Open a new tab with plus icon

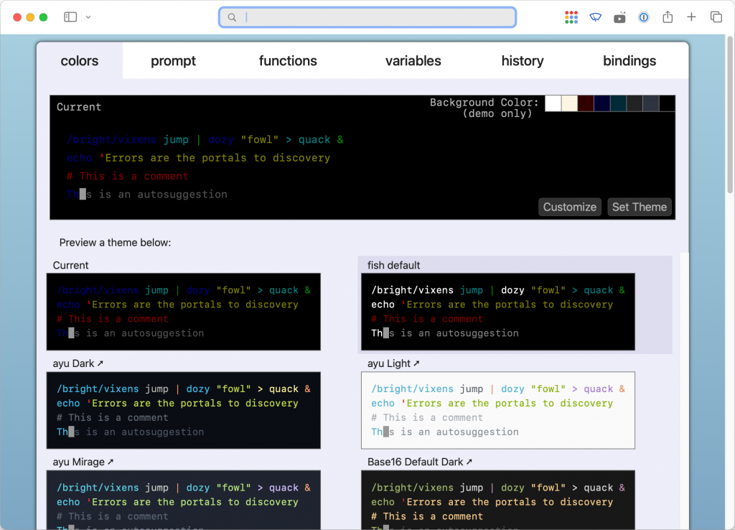click(x=691, y=17)
